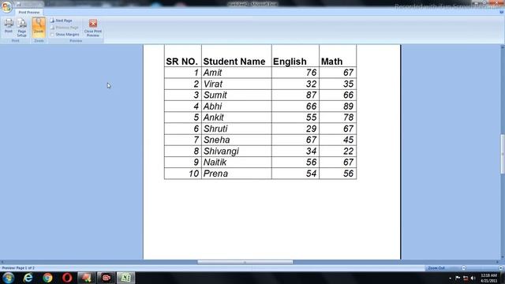Click Shivangi's Math score 22
505x284 pixels.
pos(348,151)
